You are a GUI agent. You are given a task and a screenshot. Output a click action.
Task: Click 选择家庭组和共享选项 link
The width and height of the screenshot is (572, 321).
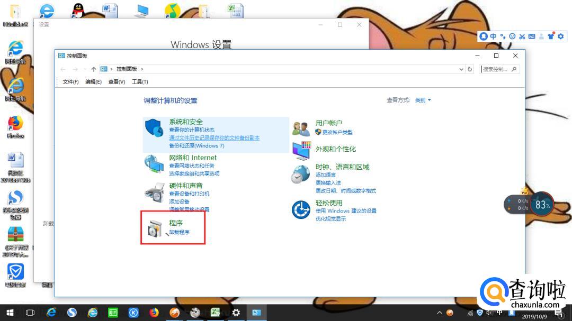click(x=194, y=174)
